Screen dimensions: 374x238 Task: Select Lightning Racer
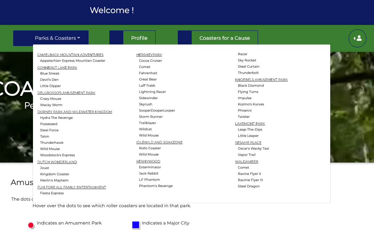pos(152,92)
